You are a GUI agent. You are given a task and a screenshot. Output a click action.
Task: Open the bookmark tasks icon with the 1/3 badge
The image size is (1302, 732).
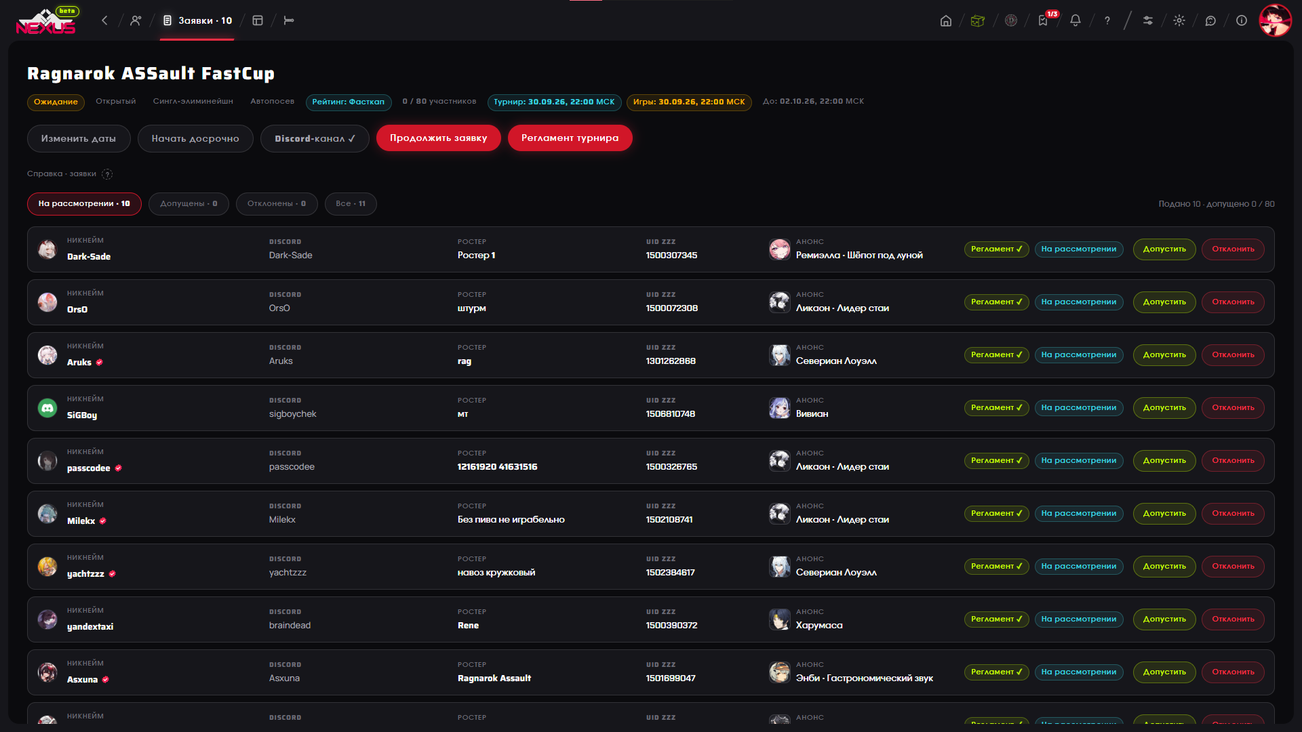click(1043, 20)
